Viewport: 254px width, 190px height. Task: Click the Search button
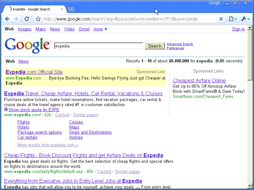(x=155, y=46)
